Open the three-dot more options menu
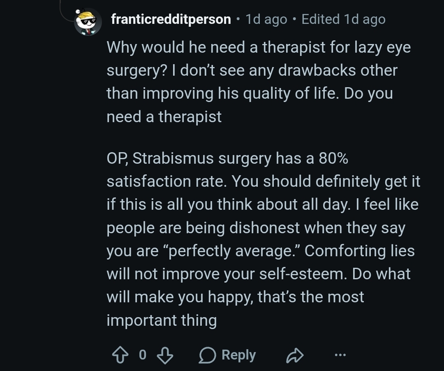 340,355
